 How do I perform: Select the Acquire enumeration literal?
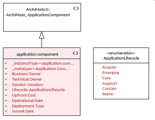click(109, 67)
